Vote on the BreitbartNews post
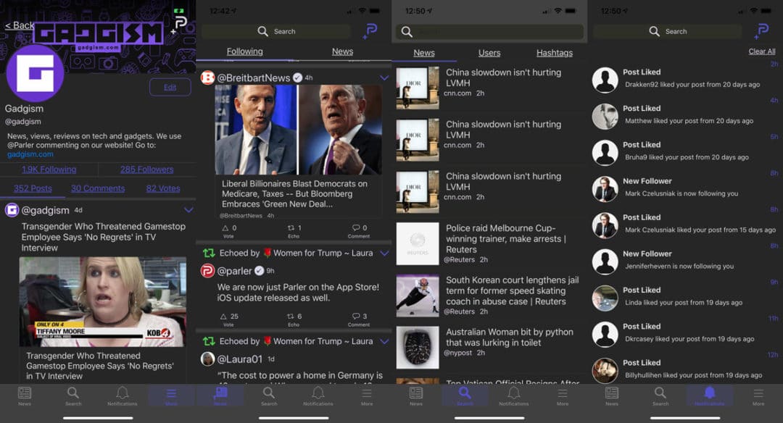This screenshot has height=423, width=783. coord(228,230)
